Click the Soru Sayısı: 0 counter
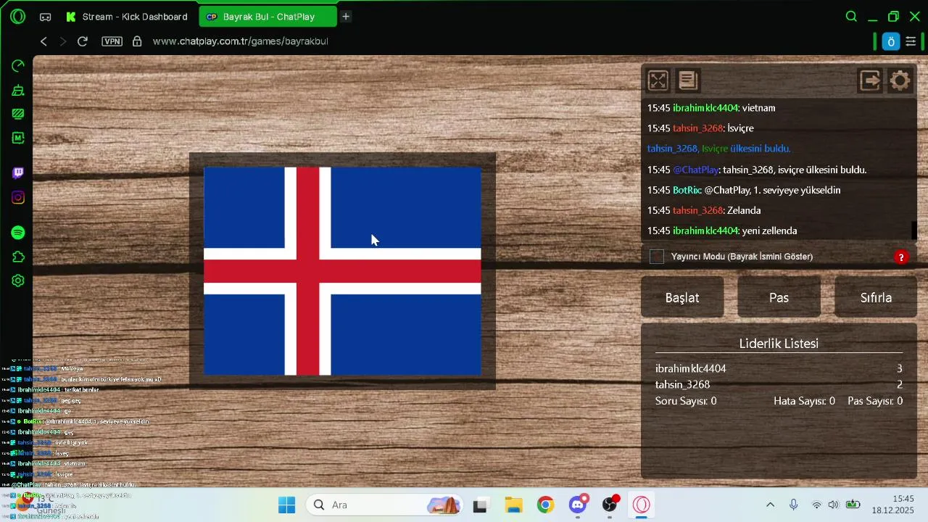The width and height of the screenshot is (928, 522). [686, 401]
